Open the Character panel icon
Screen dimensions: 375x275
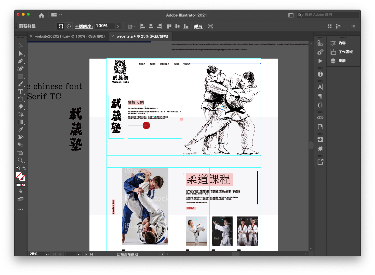pos(320,87)
